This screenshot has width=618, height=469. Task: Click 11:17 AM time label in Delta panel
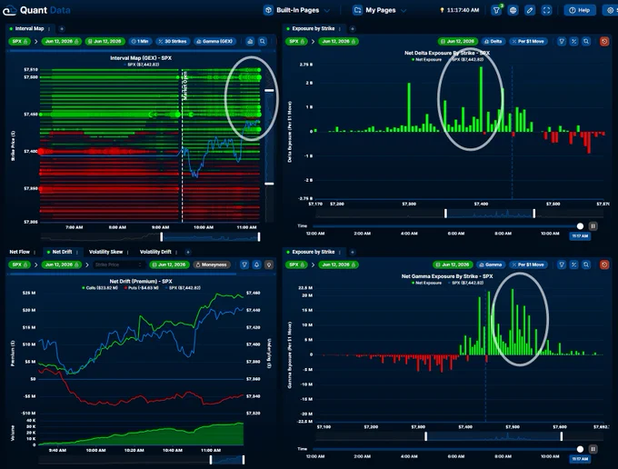(580, 236)
